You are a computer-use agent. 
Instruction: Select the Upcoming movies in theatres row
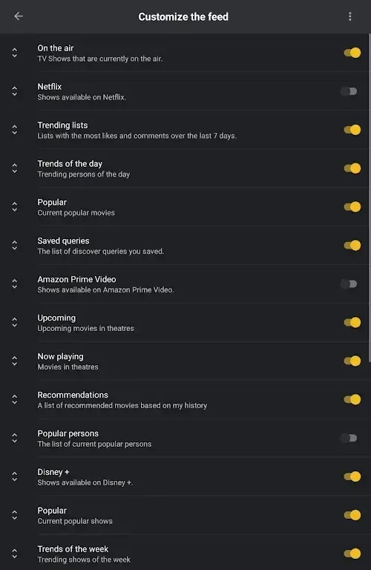coord(185,323)
